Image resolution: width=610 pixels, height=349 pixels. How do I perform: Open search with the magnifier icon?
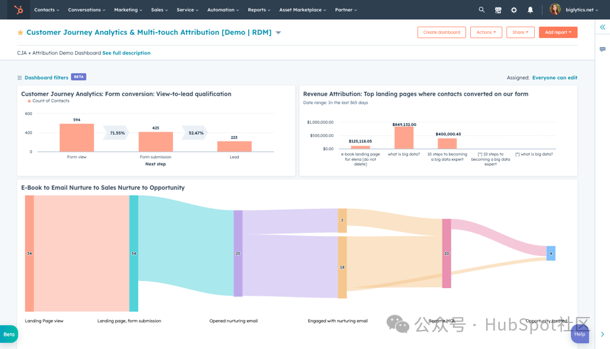pos(481,10)
